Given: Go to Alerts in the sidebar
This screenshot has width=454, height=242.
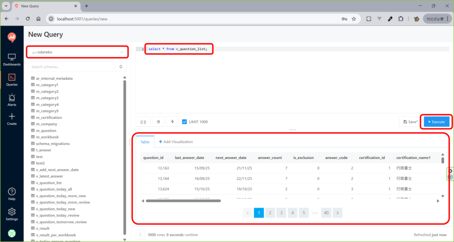Looking at the screenshot, I should 12,100.
